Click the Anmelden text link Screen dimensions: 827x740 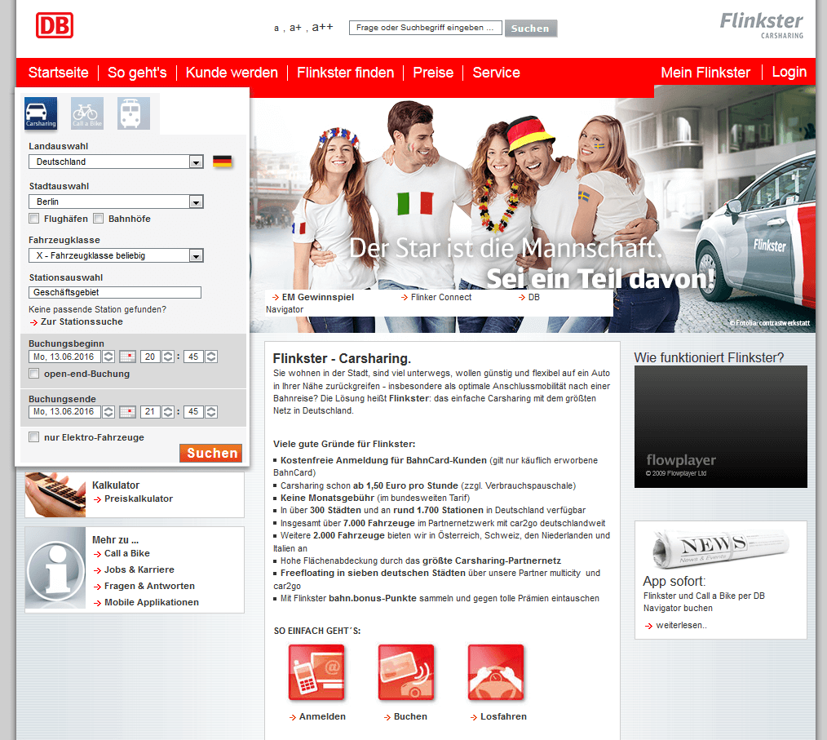click(322, 717)
